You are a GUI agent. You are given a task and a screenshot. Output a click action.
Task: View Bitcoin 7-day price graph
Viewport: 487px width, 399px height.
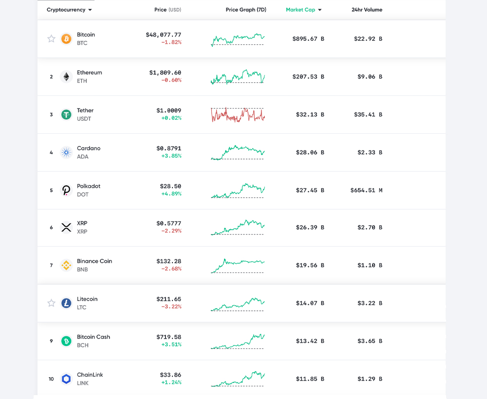(x=238, y=39)
